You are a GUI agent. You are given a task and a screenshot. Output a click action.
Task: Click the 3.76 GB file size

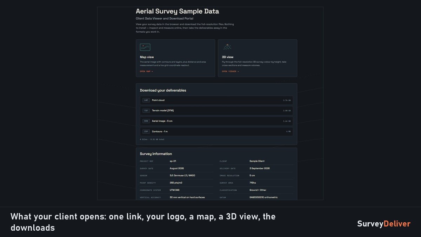click(x=287, y=100)
